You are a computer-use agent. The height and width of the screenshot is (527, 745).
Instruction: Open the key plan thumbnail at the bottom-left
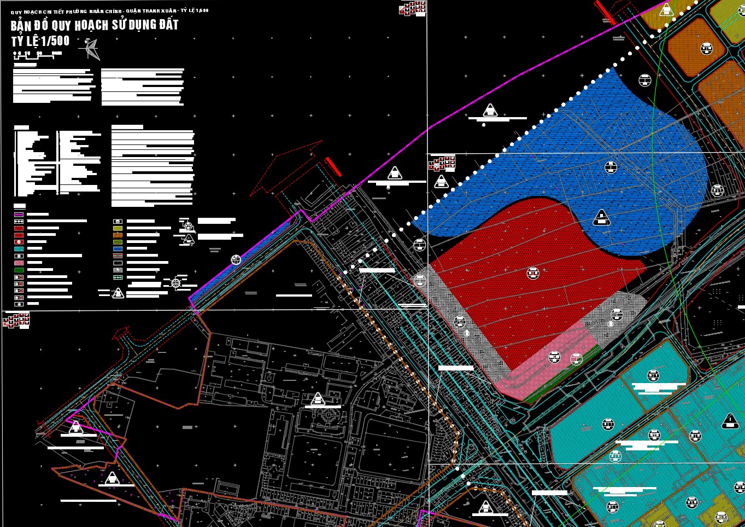click(16, 320)
